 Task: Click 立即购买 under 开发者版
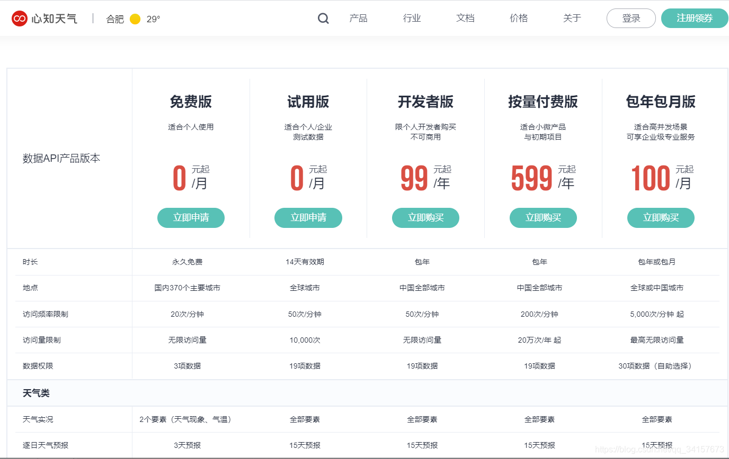coord(425,218)
